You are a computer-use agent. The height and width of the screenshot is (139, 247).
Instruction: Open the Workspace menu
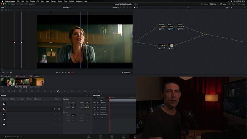coord(79,1)
